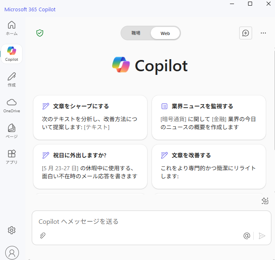Minimize the Microsoft 365 Copilot window
Image resolution: width=275 pixels, height=260 pixels.
point(232,4)
